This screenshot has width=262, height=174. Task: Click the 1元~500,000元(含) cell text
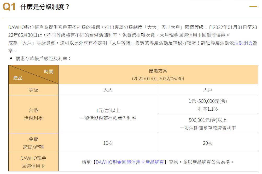tap(208, 101)
